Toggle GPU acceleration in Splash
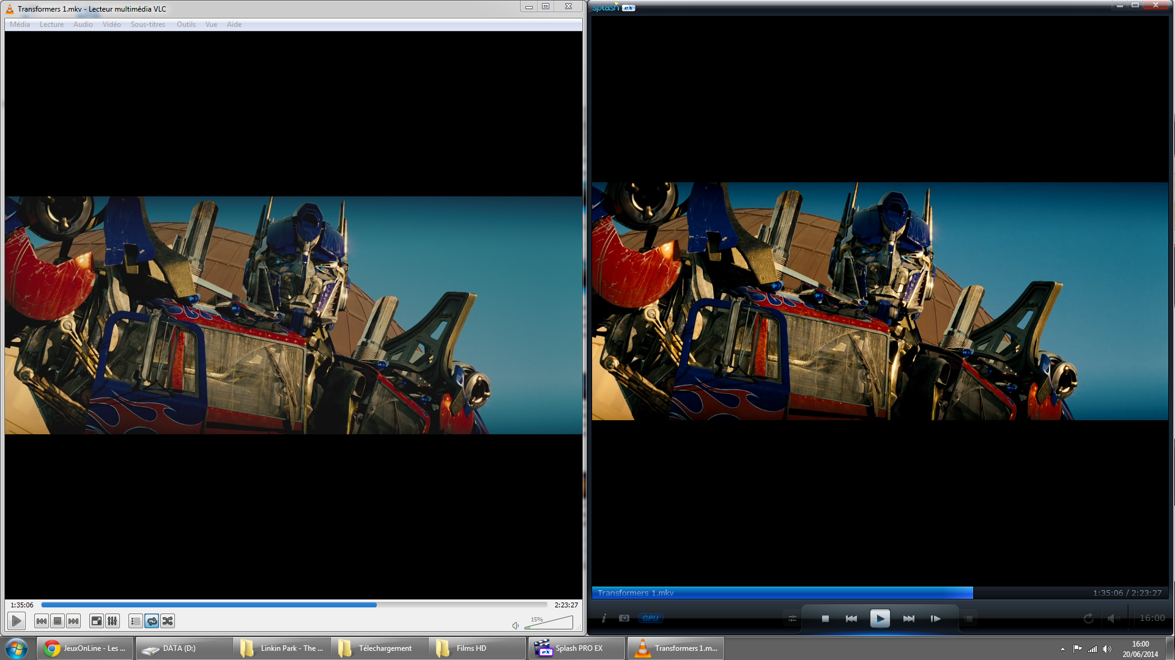This screenshot has height=660, width=1175. 650,618
